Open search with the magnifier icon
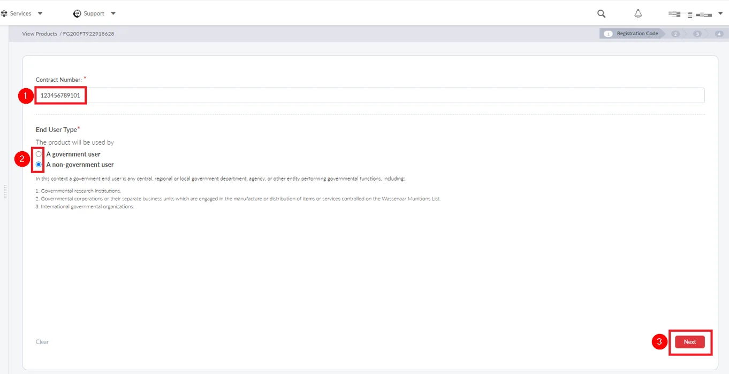729x374 pixels. [x=601, y=14]
